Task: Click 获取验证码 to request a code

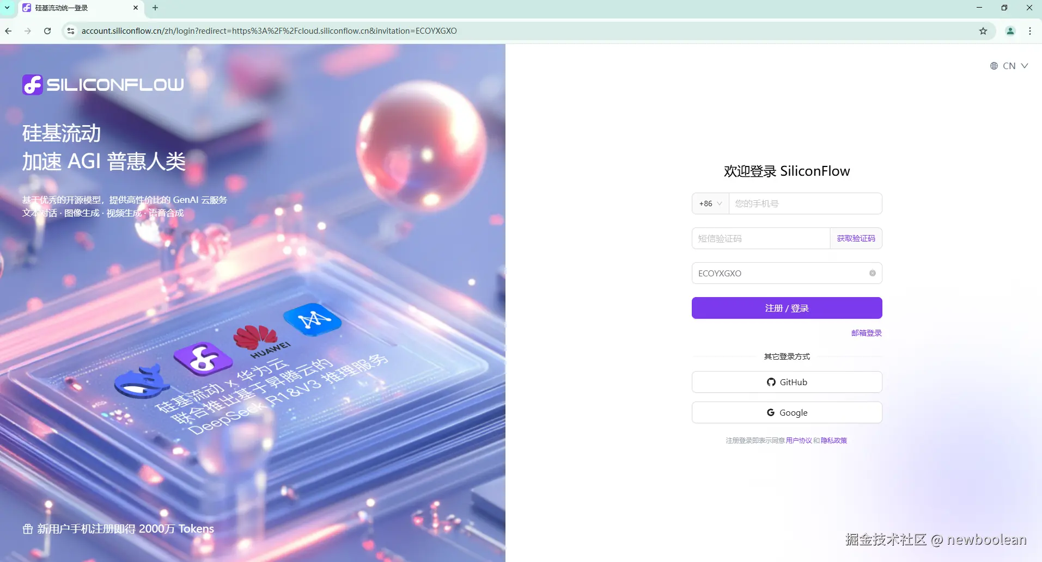Action: coord(856,238)
